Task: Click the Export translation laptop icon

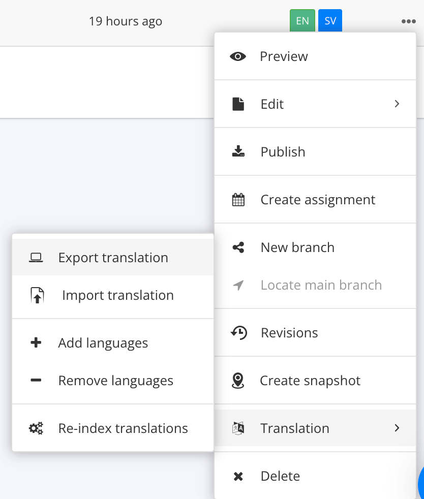Action: pos(36,257)
